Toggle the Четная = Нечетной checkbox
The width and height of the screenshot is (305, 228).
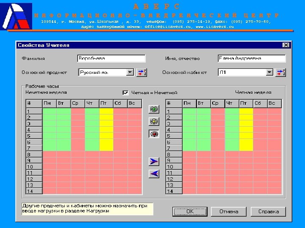tap(125, 92)
